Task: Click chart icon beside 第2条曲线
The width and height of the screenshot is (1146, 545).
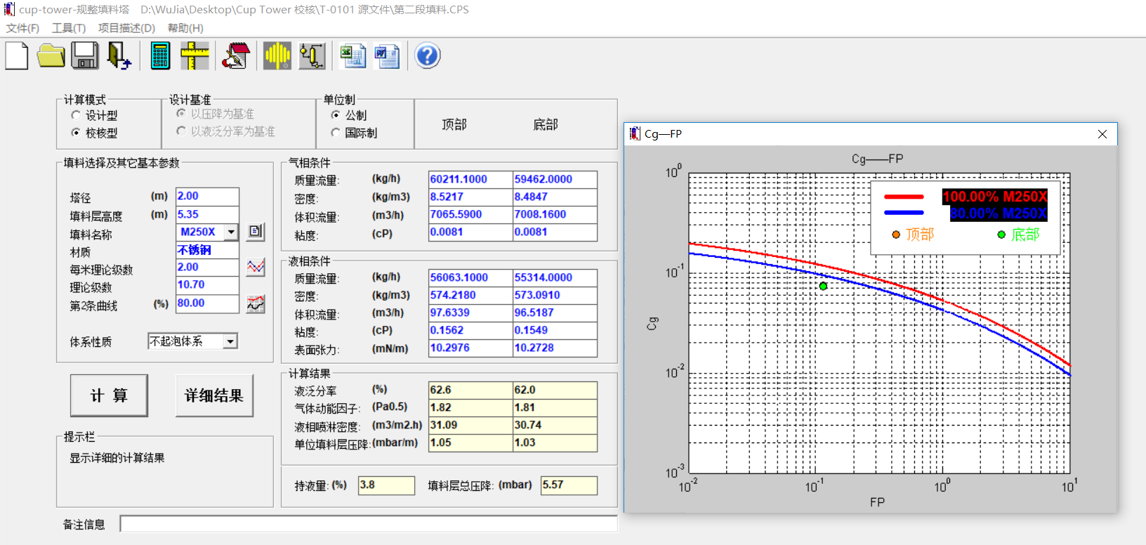Action: tap(256, 303)
